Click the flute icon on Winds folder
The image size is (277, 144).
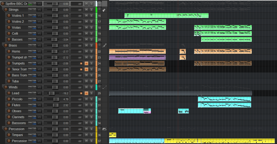[x=105, y=87]
